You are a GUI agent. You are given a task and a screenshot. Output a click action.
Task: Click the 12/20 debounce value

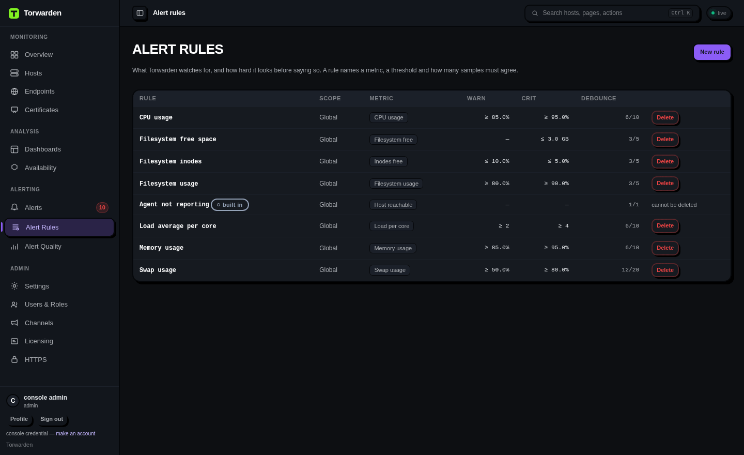tap(630, 270)
